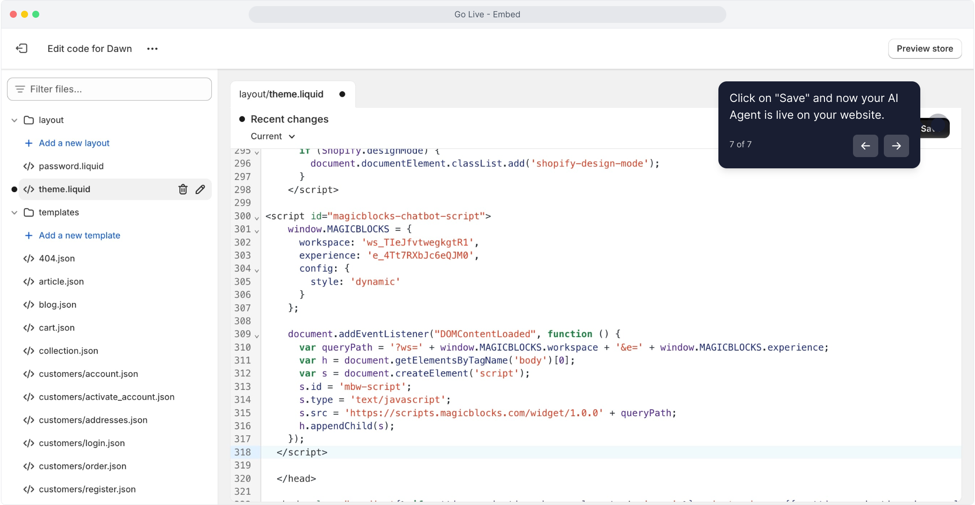Click the plus icon for new template
Viewport: 975px width, 505px height.
29,235
